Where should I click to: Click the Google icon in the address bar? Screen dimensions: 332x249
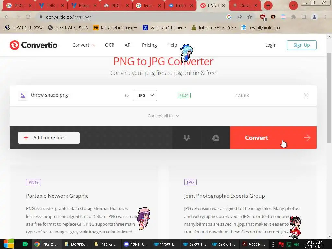click(x=229, y=17)
